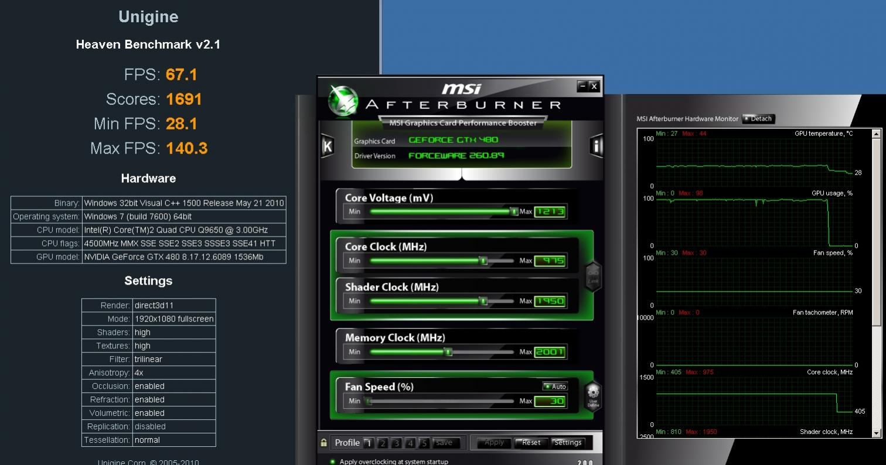Click the Core Voltage value field 1213
Screen dimensions: 886x465
pos(550,211)
